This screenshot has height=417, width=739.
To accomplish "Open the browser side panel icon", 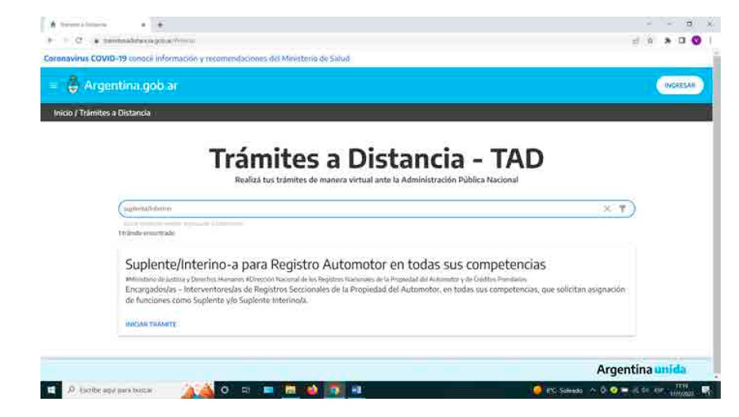I will pyautogui.click(x=682, y=41).
